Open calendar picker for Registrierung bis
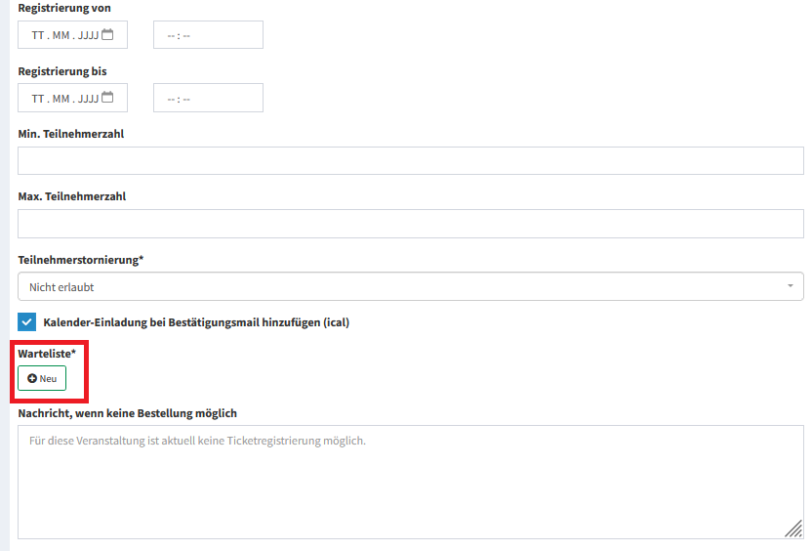Screen dimensions: 812x551 (x=107, y=98)
